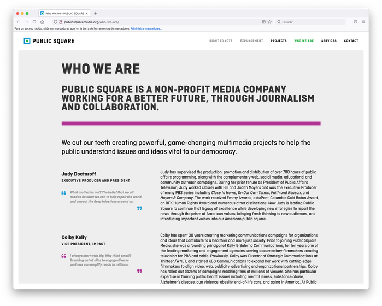Click the Public Square logo
This screenshot has width=382, height=306.
point(49,41)
